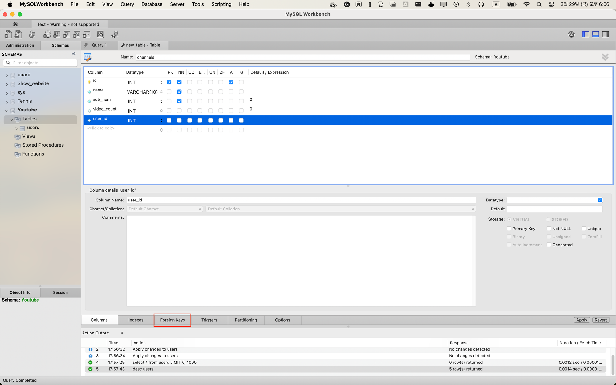Click the create new table icon
The height and width of the screenshot is (385, 616).
(x=57, y=34)
